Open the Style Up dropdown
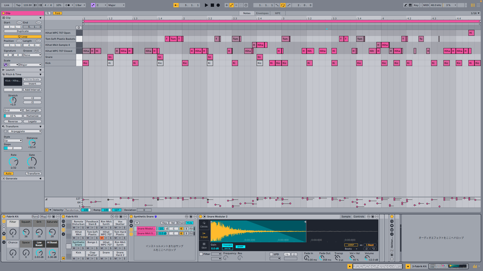The height and width of the screenshot is (271, 483). [13, 141]
